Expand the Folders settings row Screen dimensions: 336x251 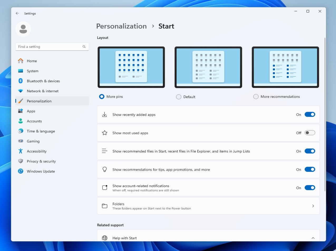[x=313, y=206]
